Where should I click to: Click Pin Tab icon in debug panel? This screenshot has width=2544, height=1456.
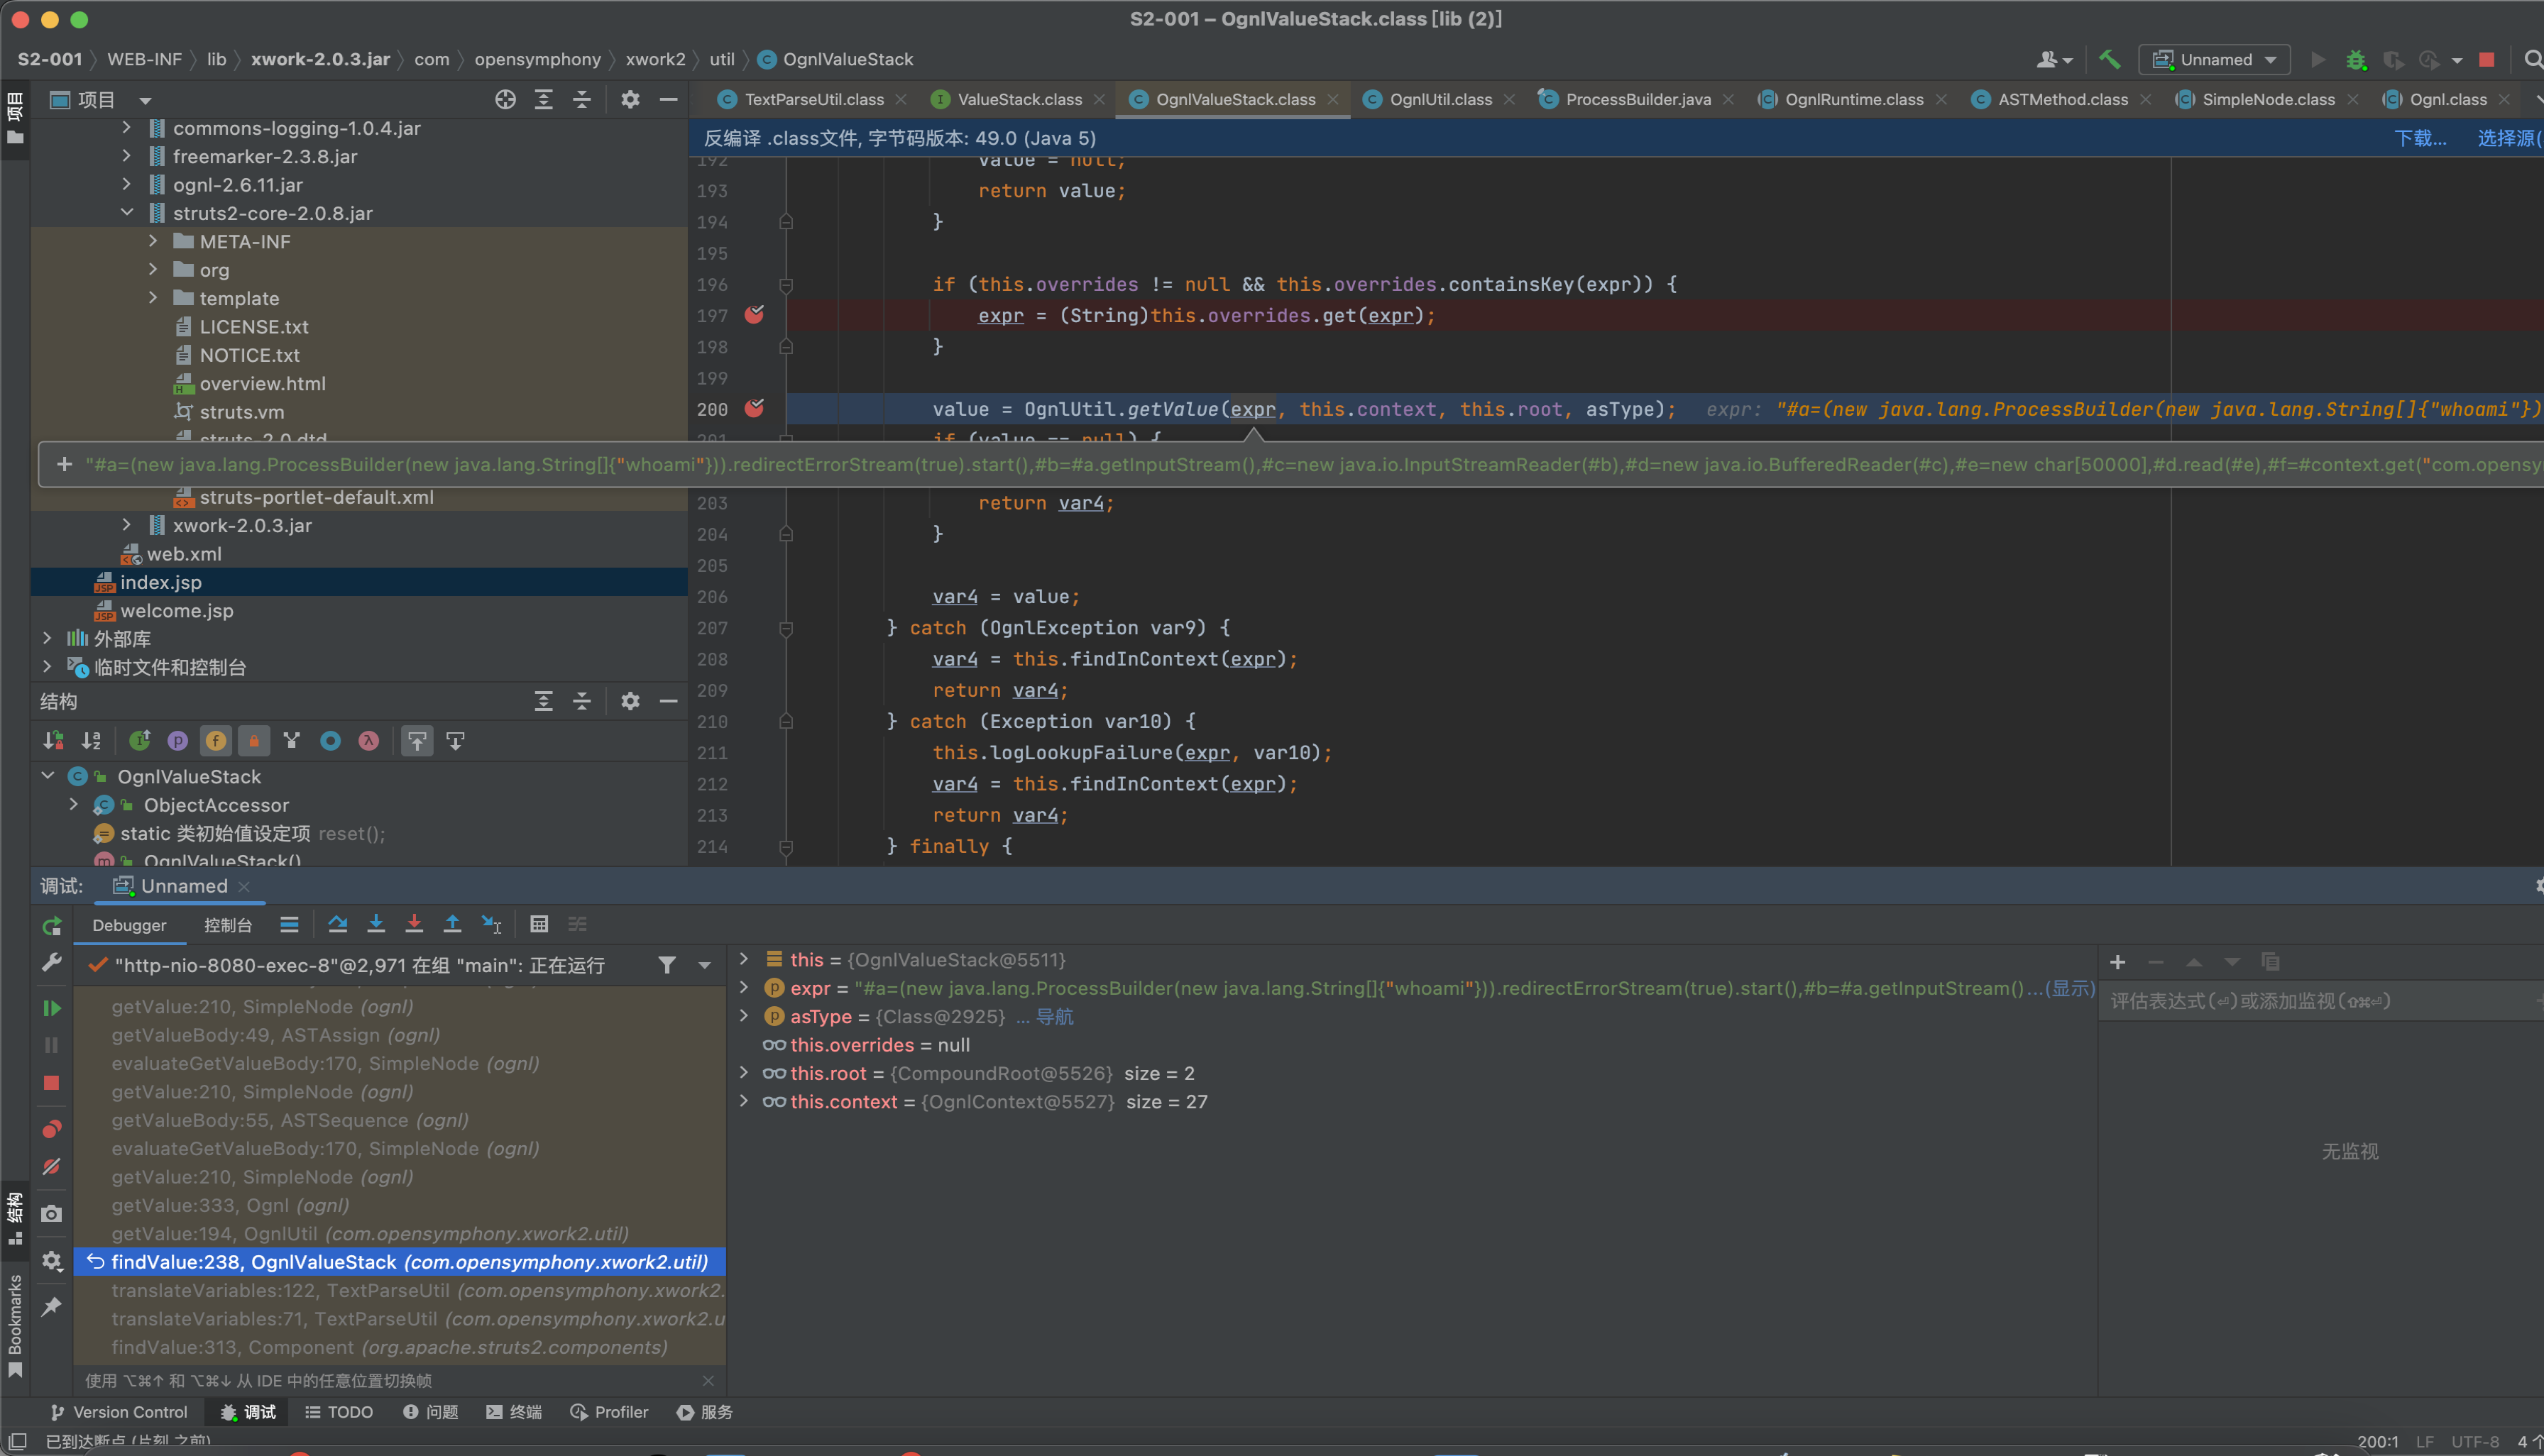[52, 1307]
